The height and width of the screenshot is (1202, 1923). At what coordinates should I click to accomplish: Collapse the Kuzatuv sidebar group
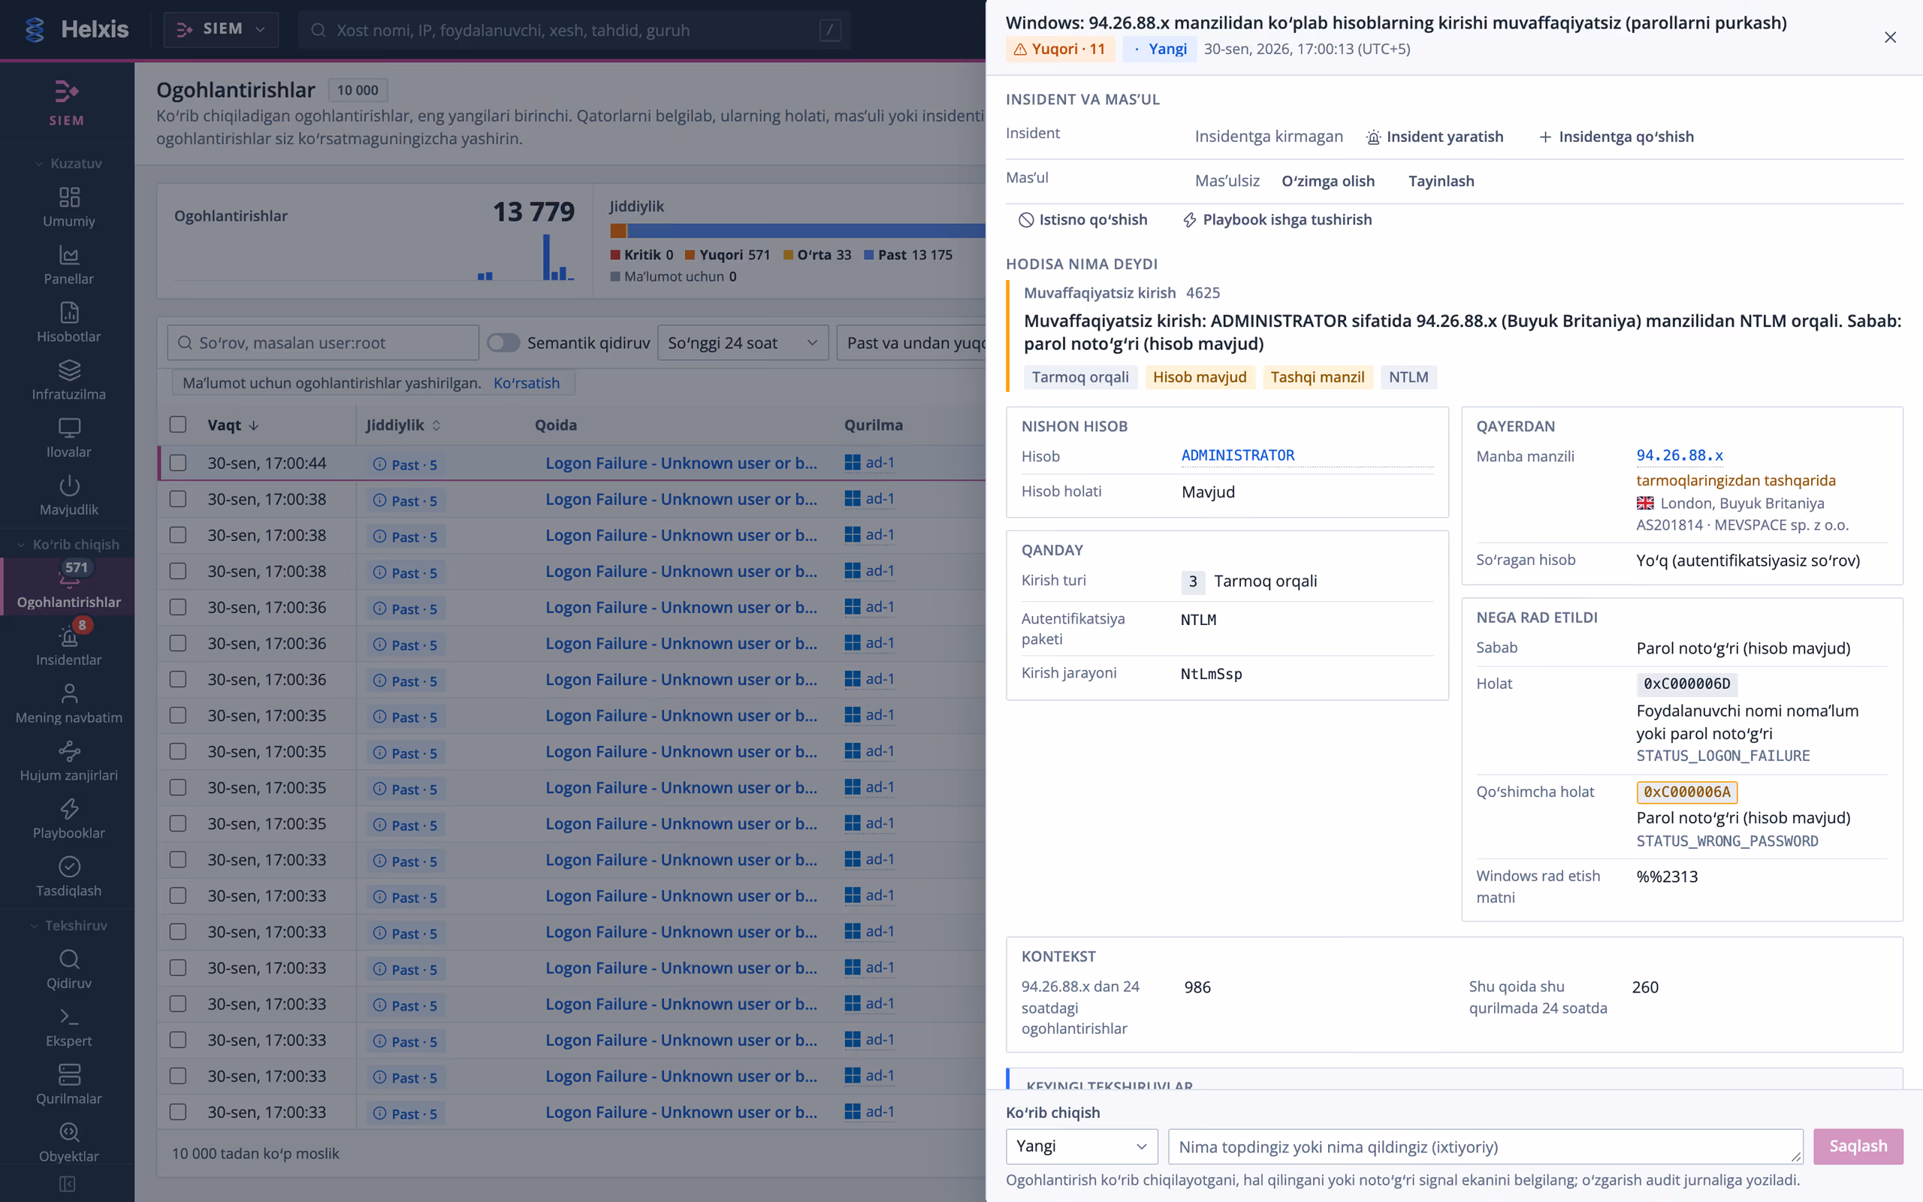click(x=68, y=163)
